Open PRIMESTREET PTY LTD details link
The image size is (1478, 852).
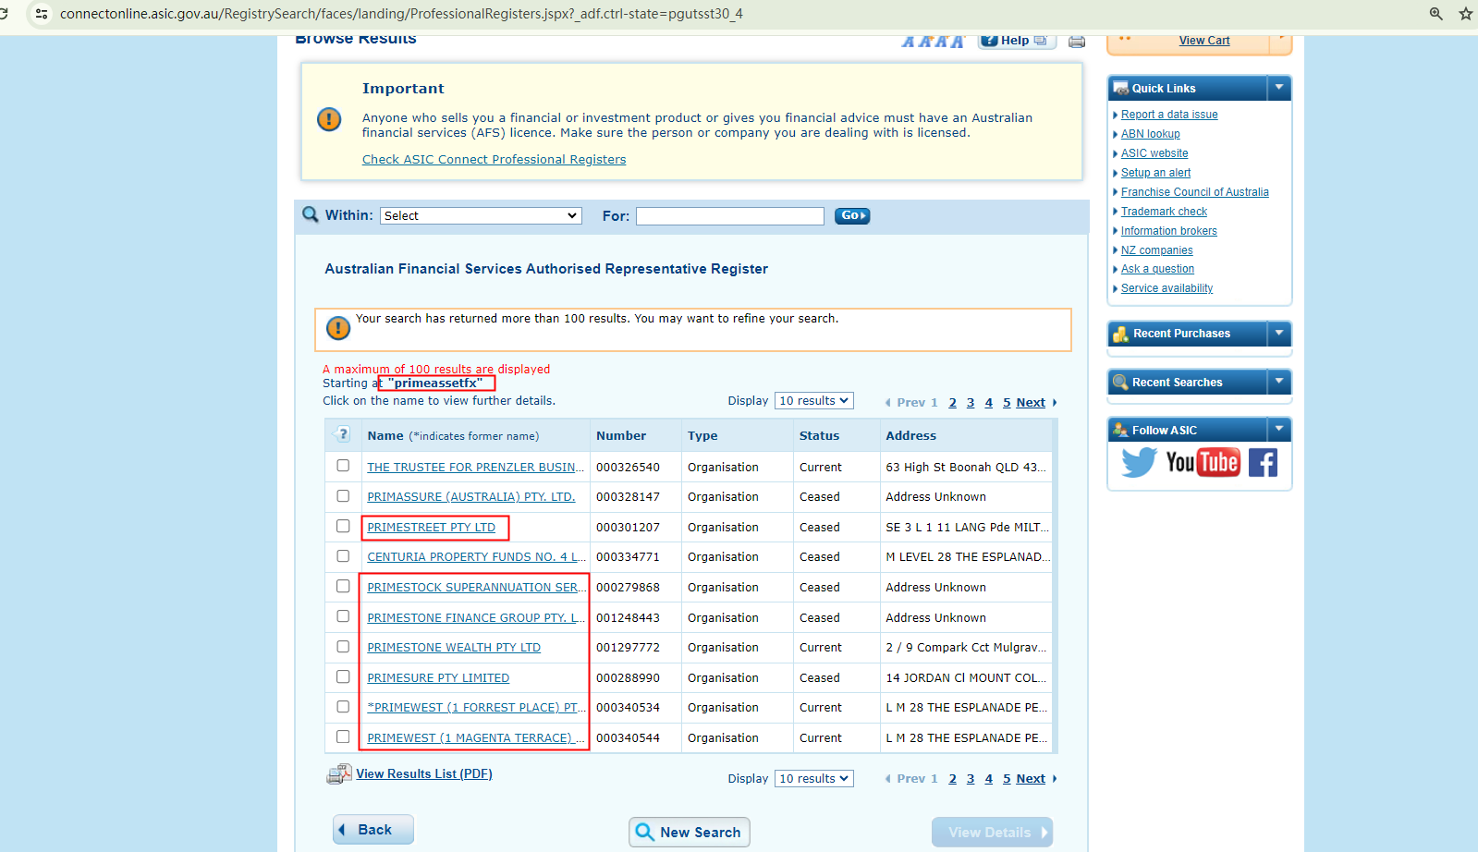pyautogui.click(x=432, y=528)
